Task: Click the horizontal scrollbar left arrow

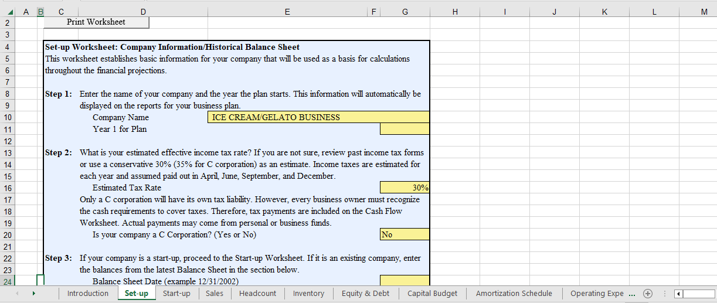Action: pos(679,294)
